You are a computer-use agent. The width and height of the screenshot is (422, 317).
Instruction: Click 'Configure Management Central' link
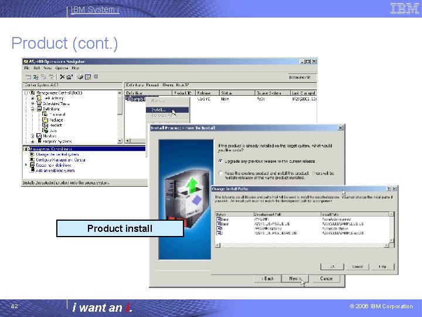60,160
